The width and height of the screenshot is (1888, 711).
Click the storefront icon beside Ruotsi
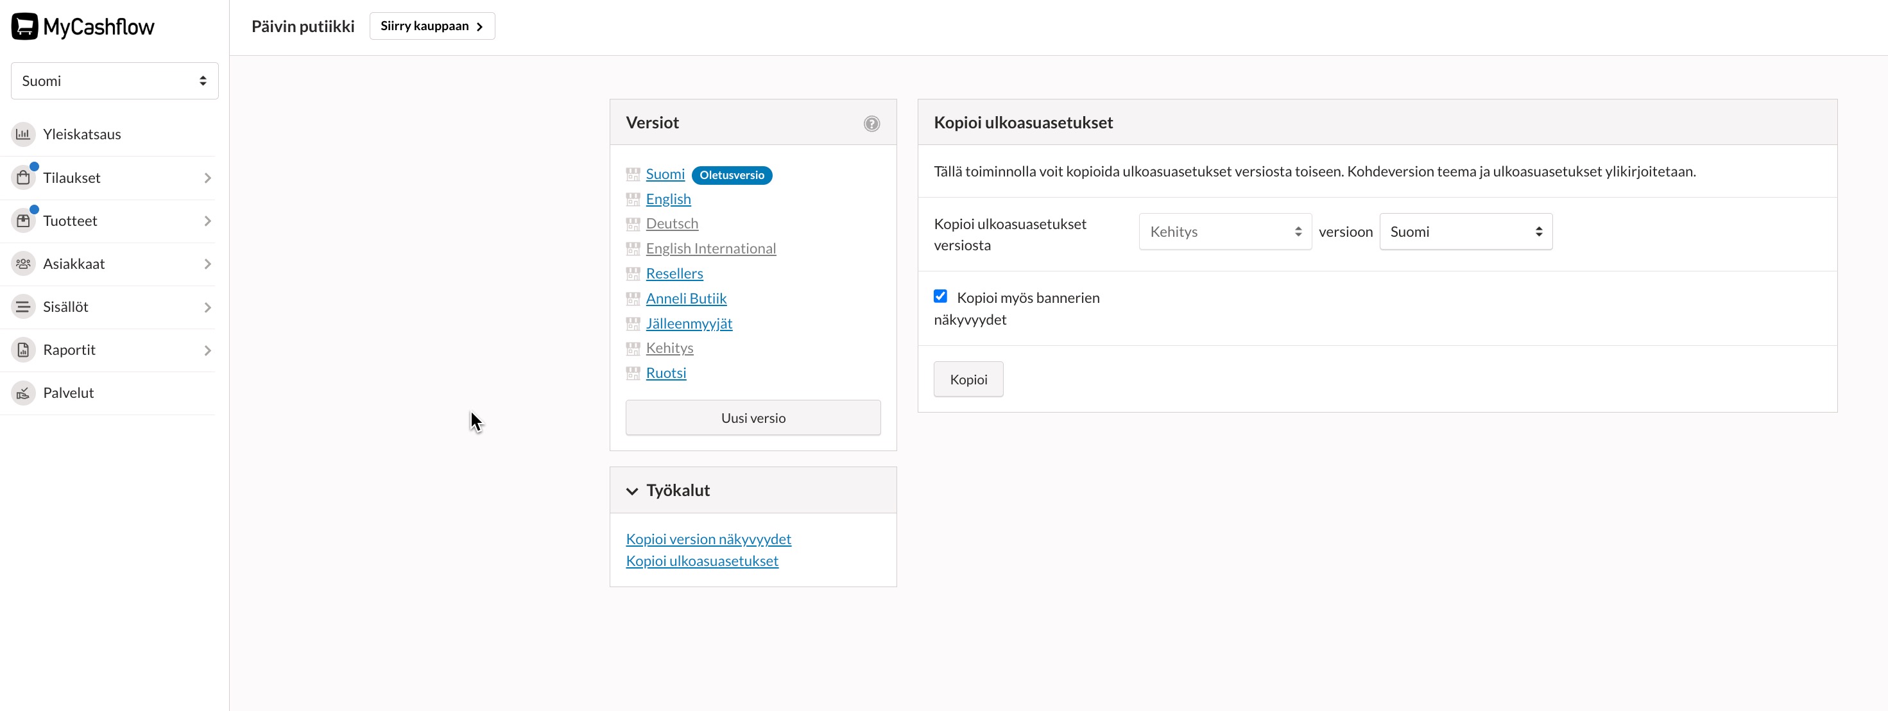point(633,373)
